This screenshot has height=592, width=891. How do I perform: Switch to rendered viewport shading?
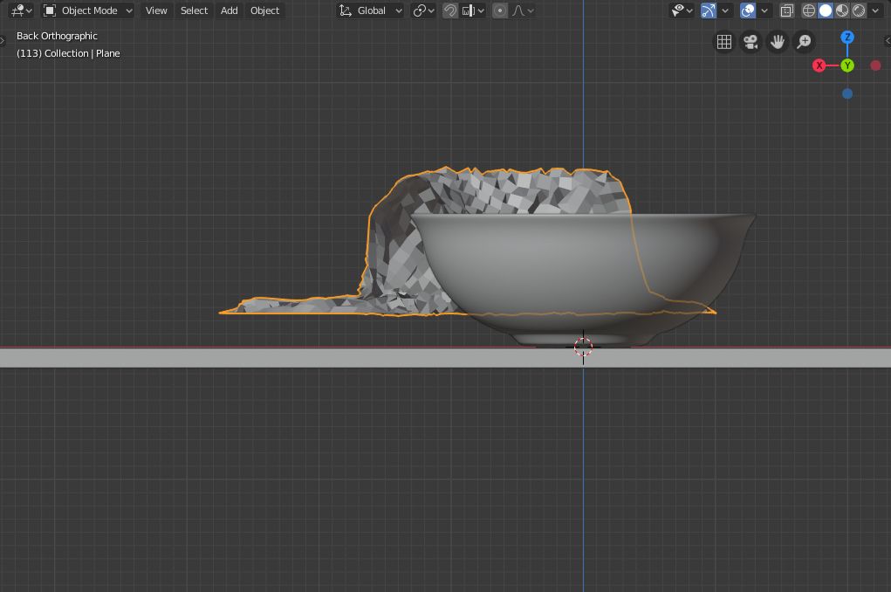click(859, 10)
